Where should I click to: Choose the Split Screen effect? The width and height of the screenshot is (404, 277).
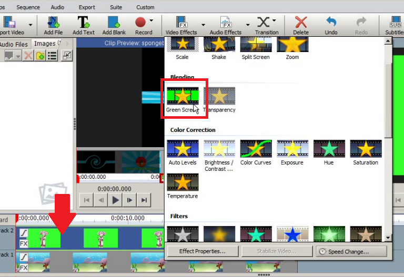pos(256,48)
